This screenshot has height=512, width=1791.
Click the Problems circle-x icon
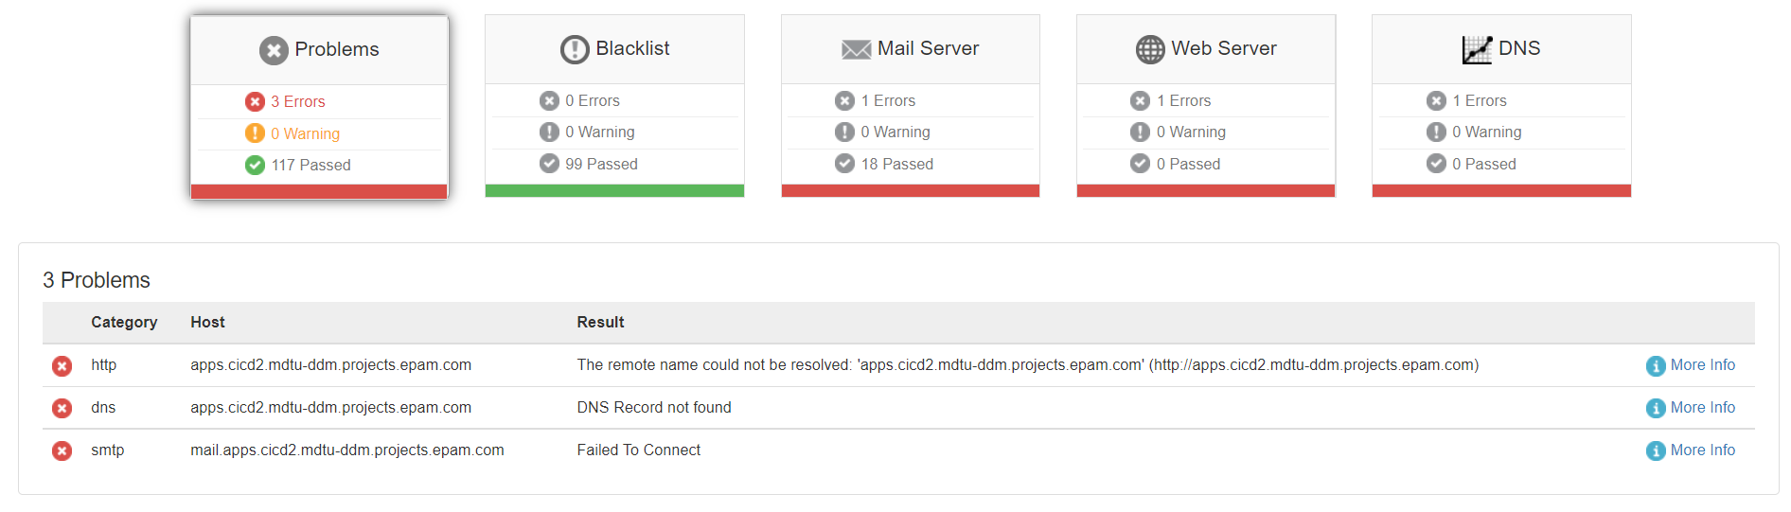pyautogui.click(x=274, y=50)
